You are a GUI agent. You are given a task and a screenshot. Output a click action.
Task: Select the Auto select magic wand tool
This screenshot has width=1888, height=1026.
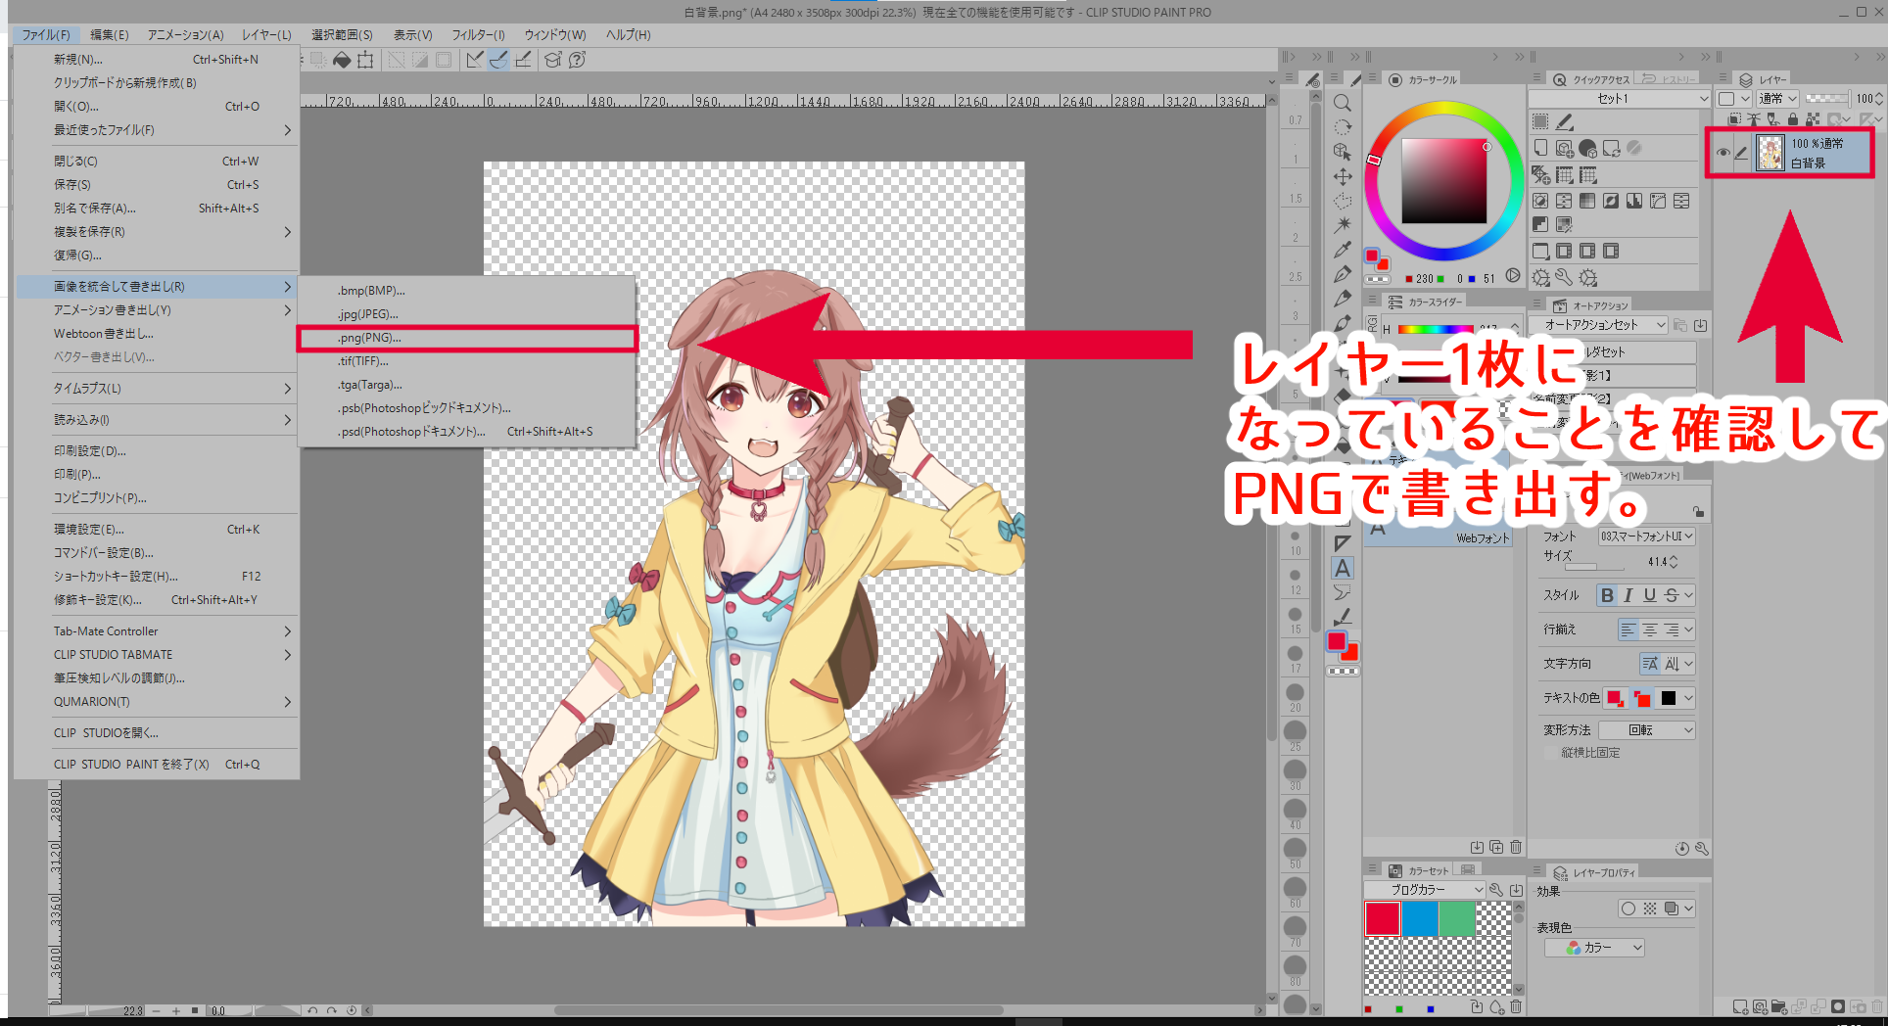point(1343,225)
